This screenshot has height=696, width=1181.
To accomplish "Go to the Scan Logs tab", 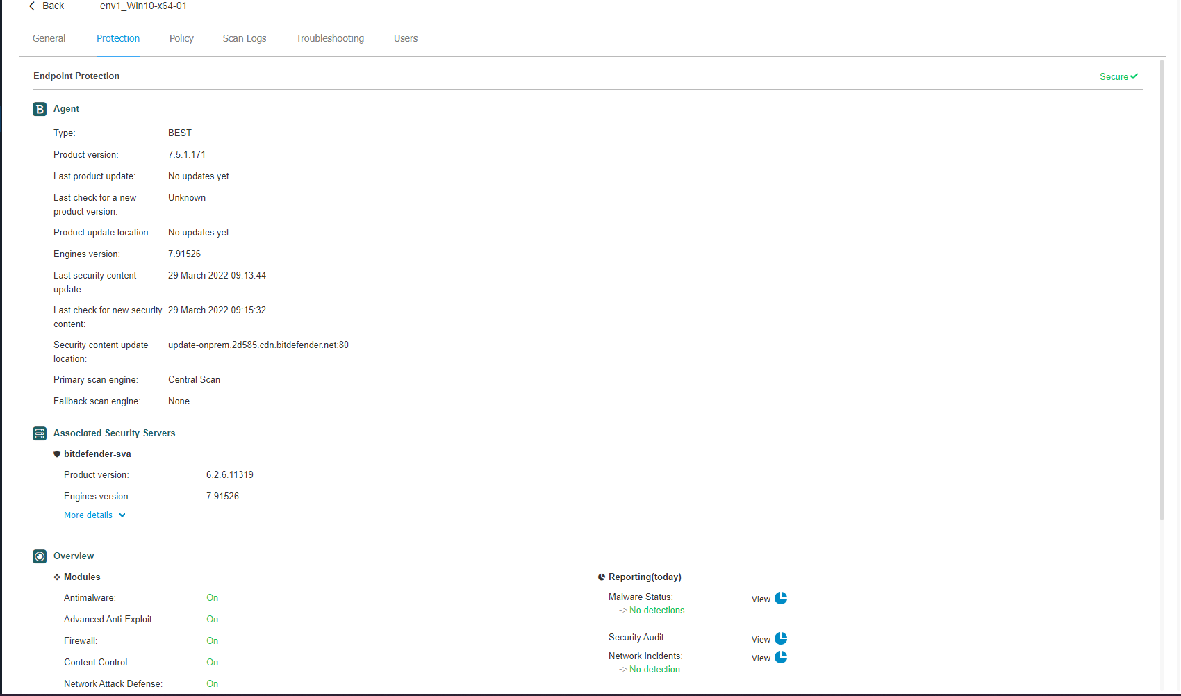I will tap(245, 38).
